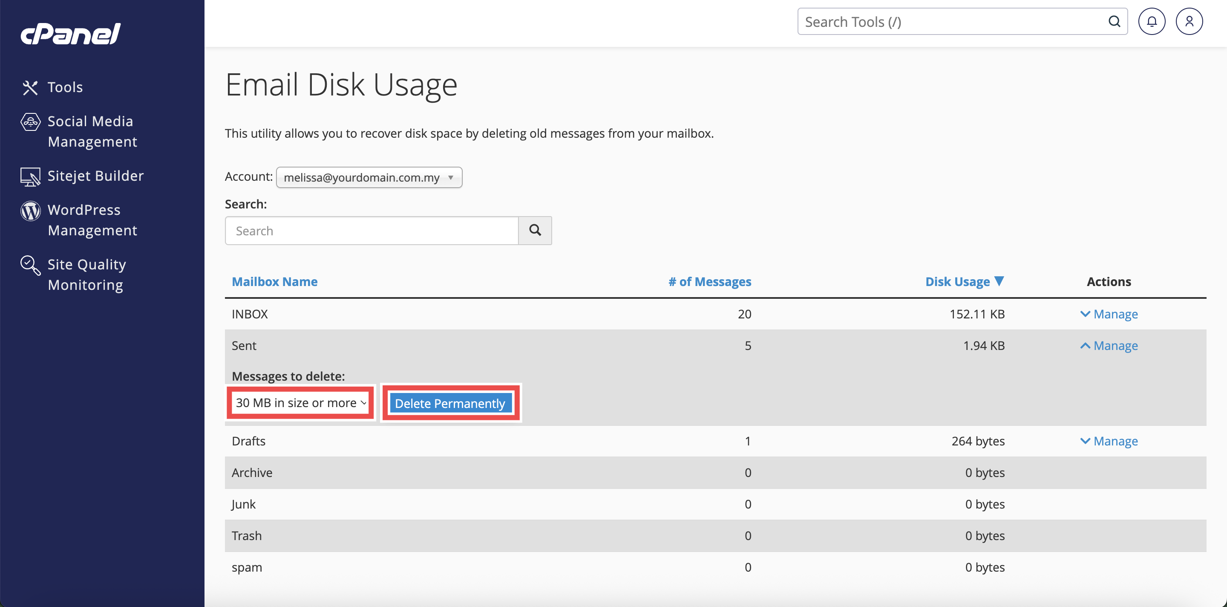Open the user account icon
This screenshot has height=607, width=1227.
(x=1189, y=21)
